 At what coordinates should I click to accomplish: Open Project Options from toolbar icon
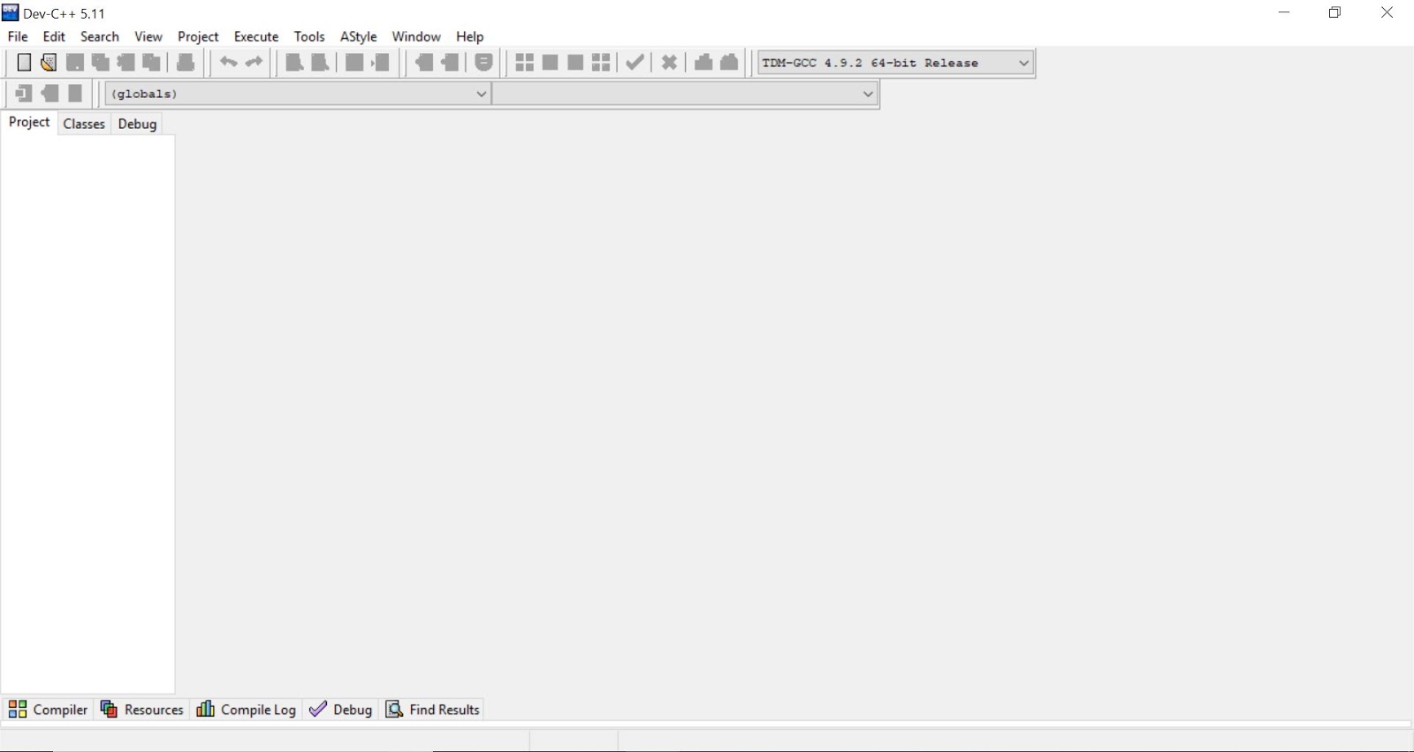point(484,62)
